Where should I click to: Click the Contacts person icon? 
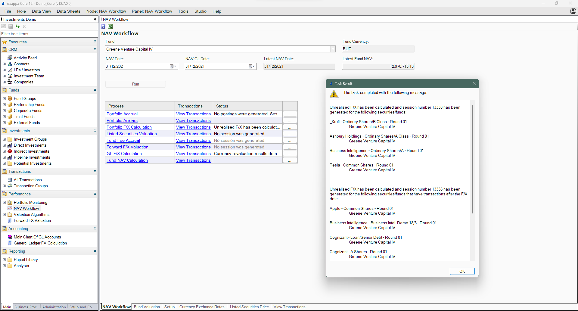click(x=10, y=64)
